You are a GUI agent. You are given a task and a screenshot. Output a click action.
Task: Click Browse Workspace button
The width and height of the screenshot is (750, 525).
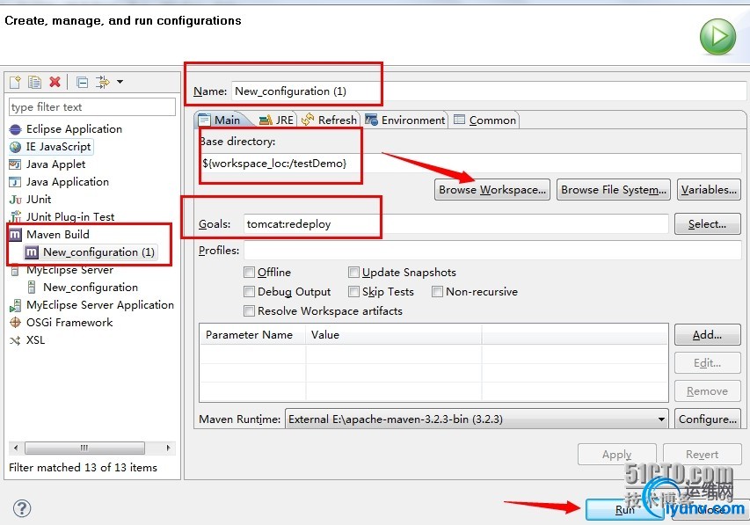tap(492, 190)
